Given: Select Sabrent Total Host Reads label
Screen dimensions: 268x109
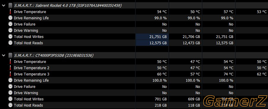Looking at the screenshot, I should pos(28,43).
